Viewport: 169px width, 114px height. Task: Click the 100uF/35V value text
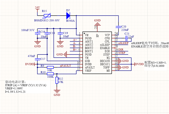(x=28, y=30)
